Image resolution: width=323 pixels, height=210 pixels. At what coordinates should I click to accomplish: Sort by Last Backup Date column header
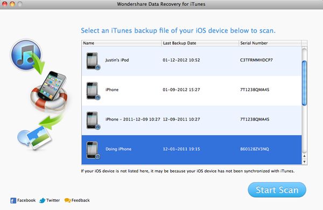coord(200,43)
